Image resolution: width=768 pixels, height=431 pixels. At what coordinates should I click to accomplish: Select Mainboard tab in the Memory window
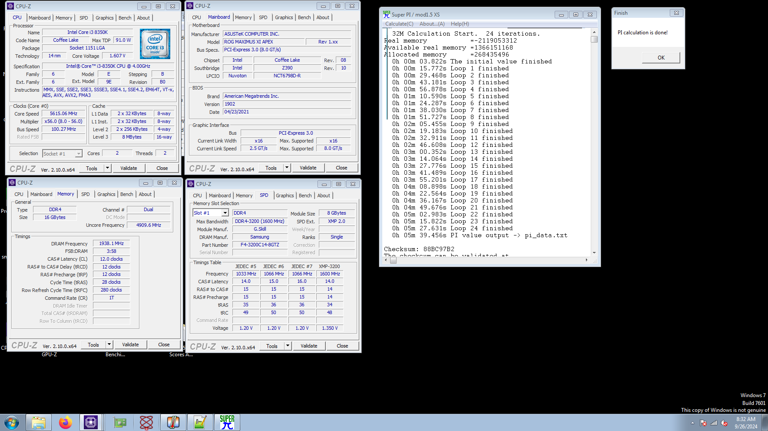pos(41,194)
